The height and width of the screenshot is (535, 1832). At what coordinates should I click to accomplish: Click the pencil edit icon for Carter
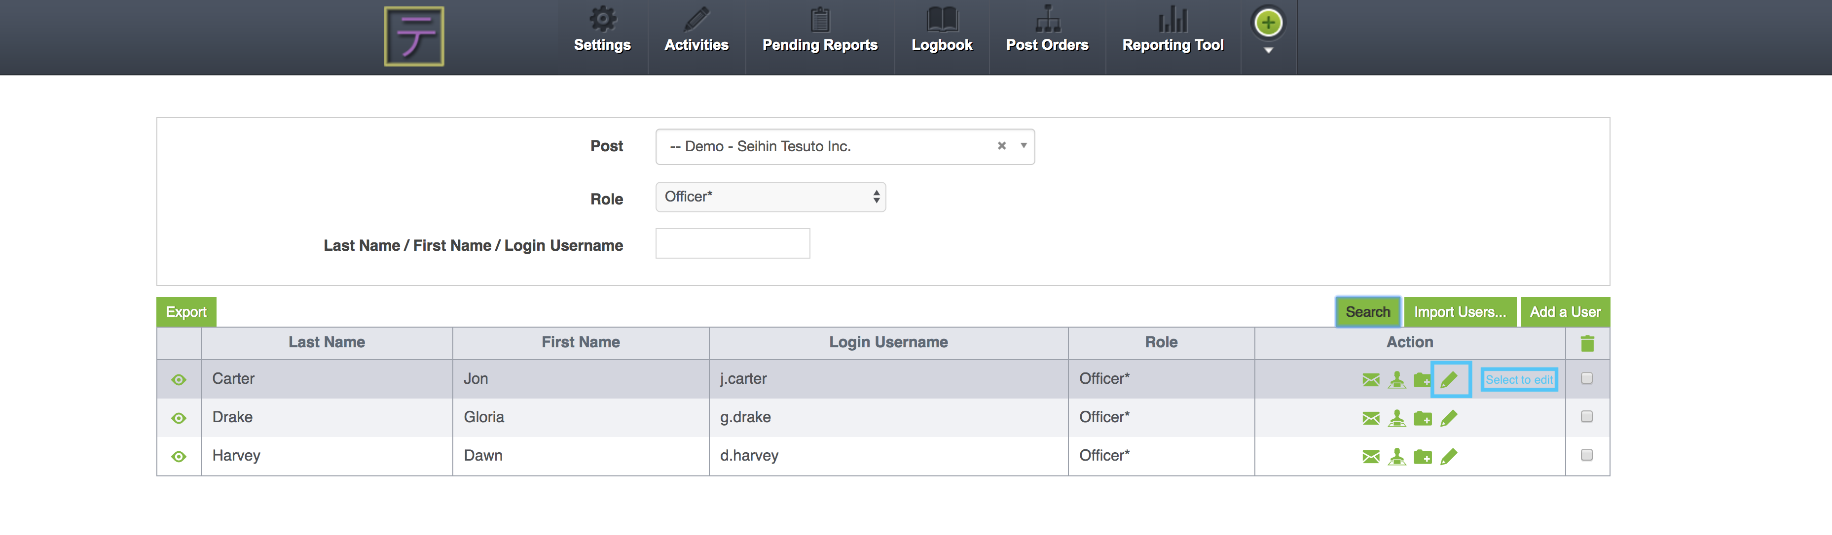coord(1449,379)
